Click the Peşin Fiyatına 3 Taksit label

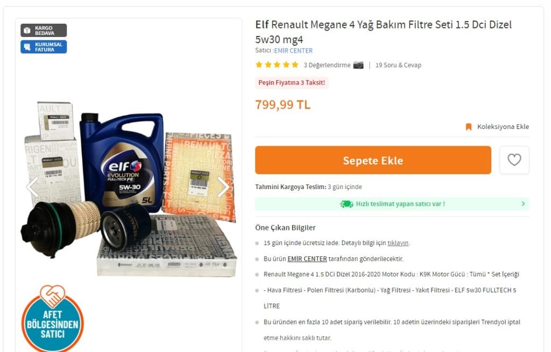tap(292, 82)
